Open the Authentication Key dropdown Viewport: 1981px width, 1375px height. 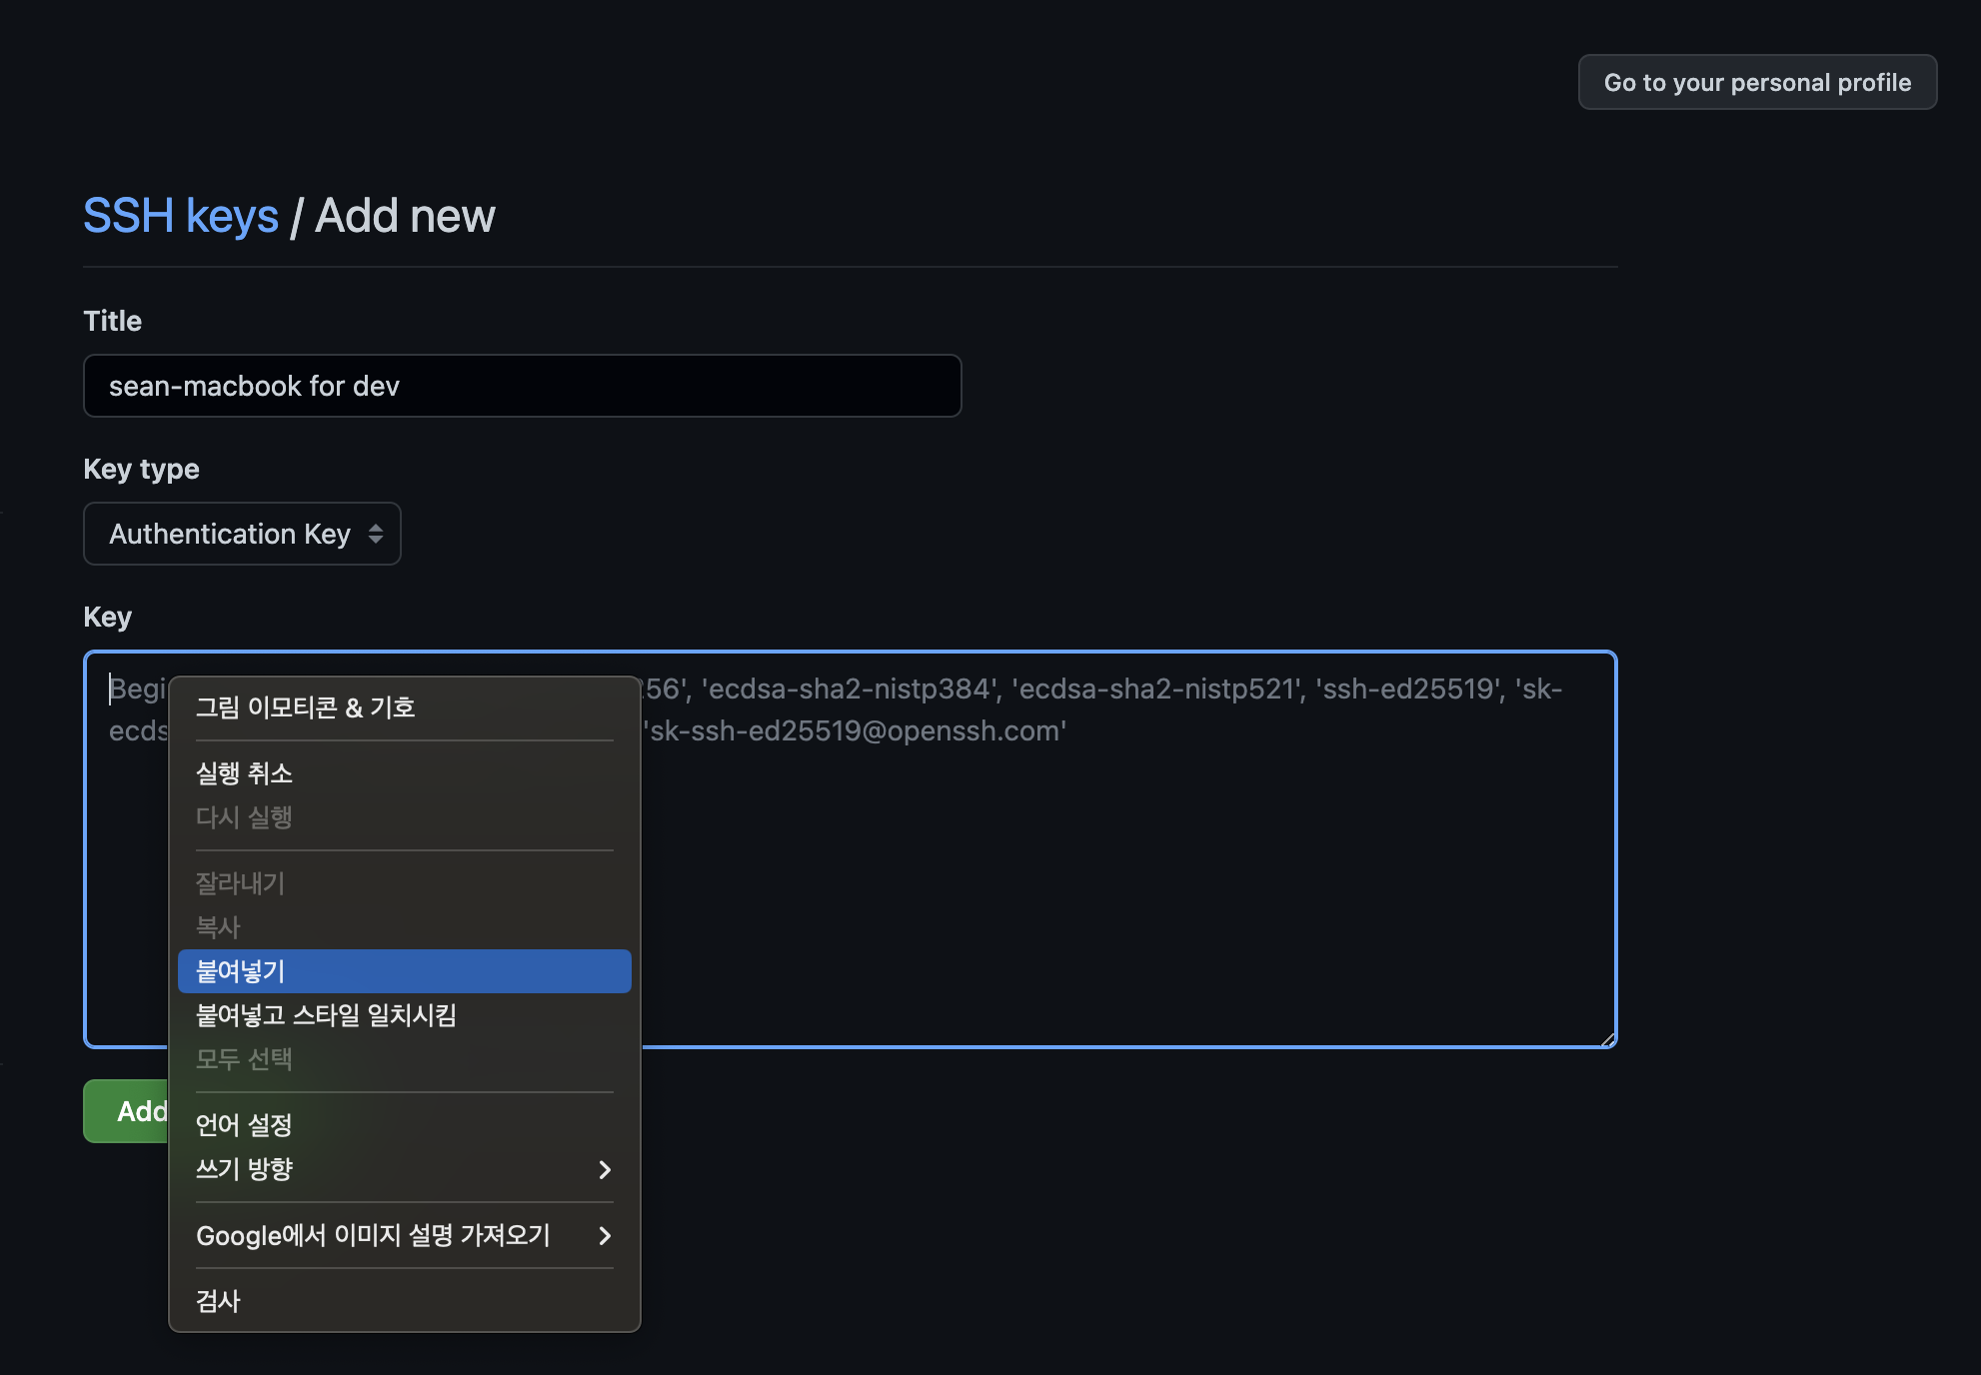230,534
